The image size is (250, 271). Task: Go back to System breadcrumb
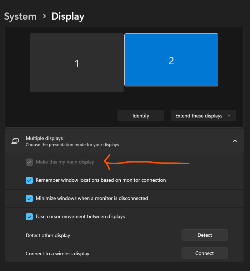pos(20,16)
